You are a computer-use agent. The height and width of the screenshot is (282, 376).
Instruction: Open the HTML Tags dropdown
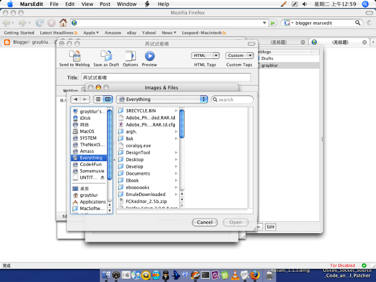[x=205, y=55]
